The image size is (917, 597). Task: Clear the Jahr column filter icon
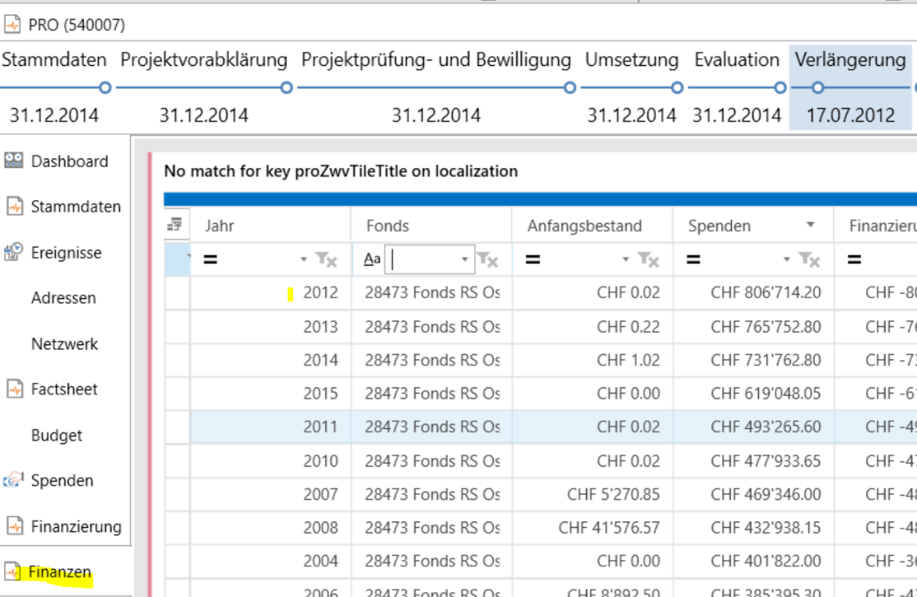326,259
